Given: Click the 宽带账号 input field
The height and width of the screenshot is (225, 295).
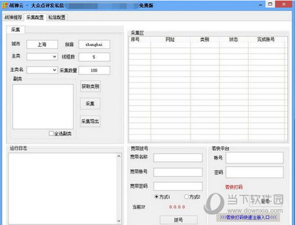Looking at the screenshot, I should (178, 172).
